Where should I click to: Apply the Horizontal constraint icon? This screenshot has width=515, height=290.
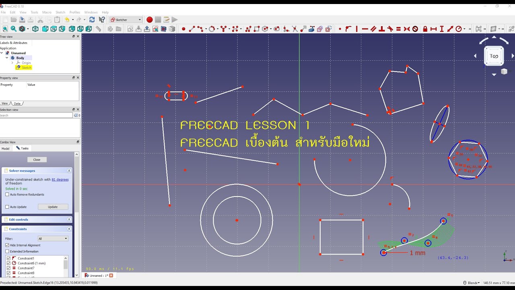365,29
